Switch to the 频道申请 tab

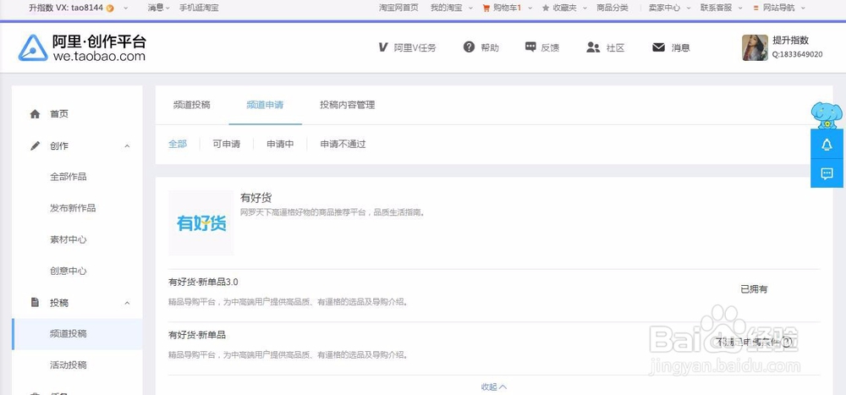[265, 105]
